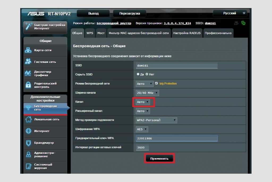Toggle the b/g Protection checkbox
Image resolution: width=272 pixels, height=182 pixels.
(156, 83)
